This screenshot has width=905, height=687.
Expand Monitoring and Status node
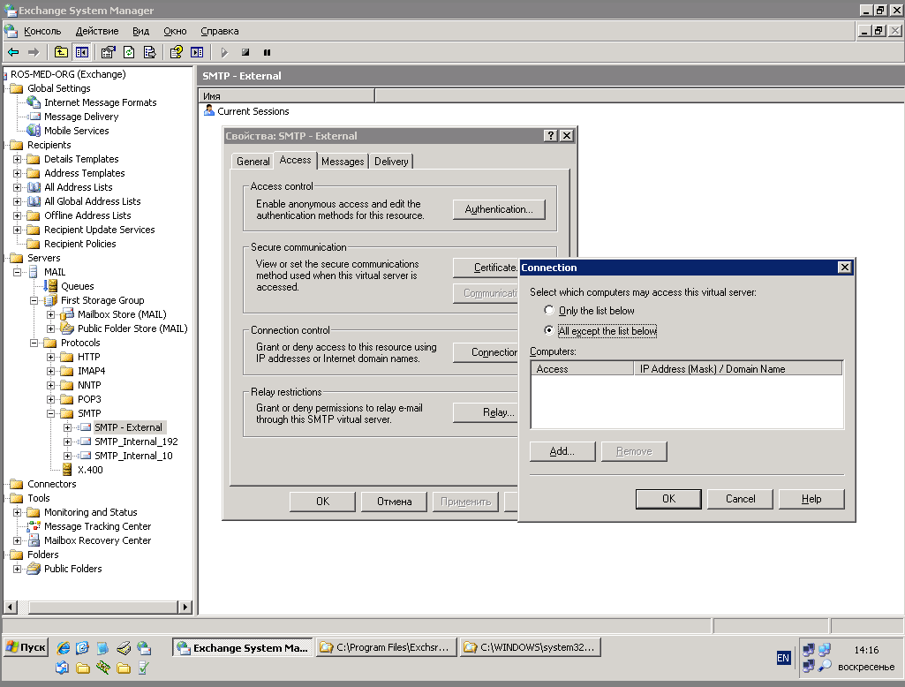tap(18, 512)
